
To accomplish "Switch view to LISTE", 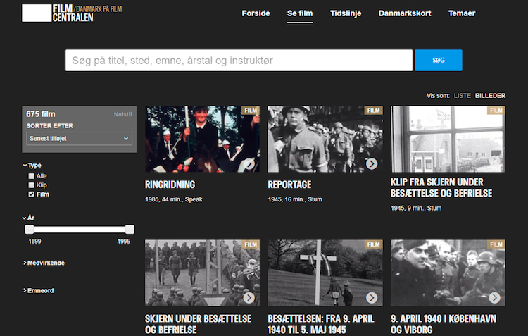I will pos(462,95).
